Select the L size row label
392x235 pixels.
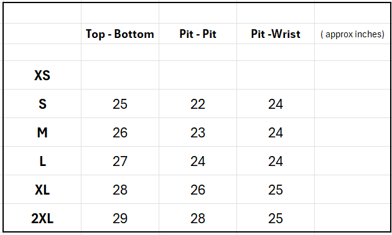point(42,161)
